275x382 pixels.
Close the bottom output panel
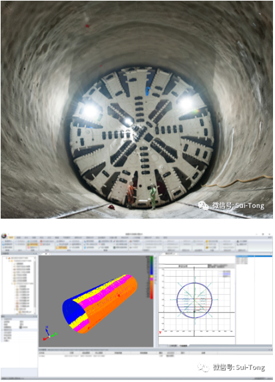click(272, 349)
